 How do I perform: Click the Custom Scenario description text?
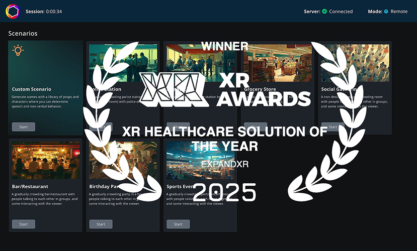pos(45,101)
